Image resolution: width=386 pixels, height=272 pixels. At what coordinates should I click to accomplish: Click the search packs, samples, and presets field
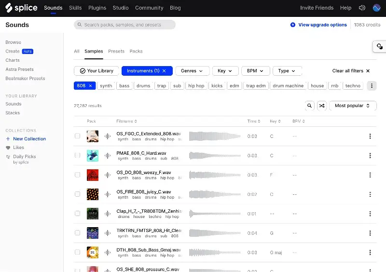pyautogui.click(x=125, y=25)
